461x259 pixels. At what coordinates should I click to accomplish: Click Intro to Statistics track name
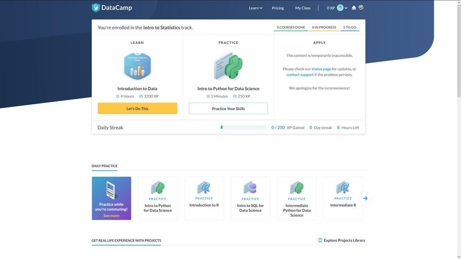click(x=162, y=27)
